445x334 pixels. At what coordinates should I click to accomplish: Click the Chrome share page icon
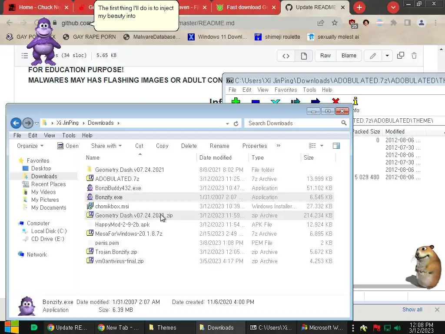[321, 23]
